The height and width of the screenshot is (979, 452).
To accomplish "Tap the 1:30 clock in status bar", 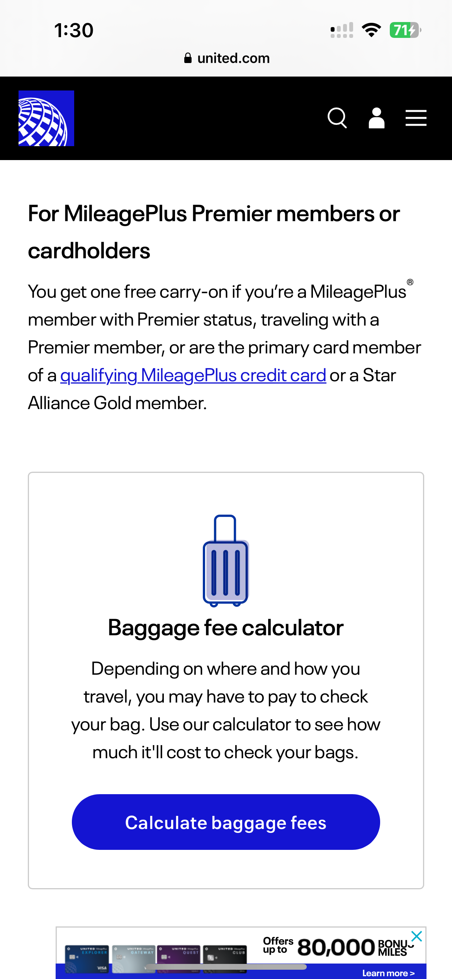I will point(74,30).
